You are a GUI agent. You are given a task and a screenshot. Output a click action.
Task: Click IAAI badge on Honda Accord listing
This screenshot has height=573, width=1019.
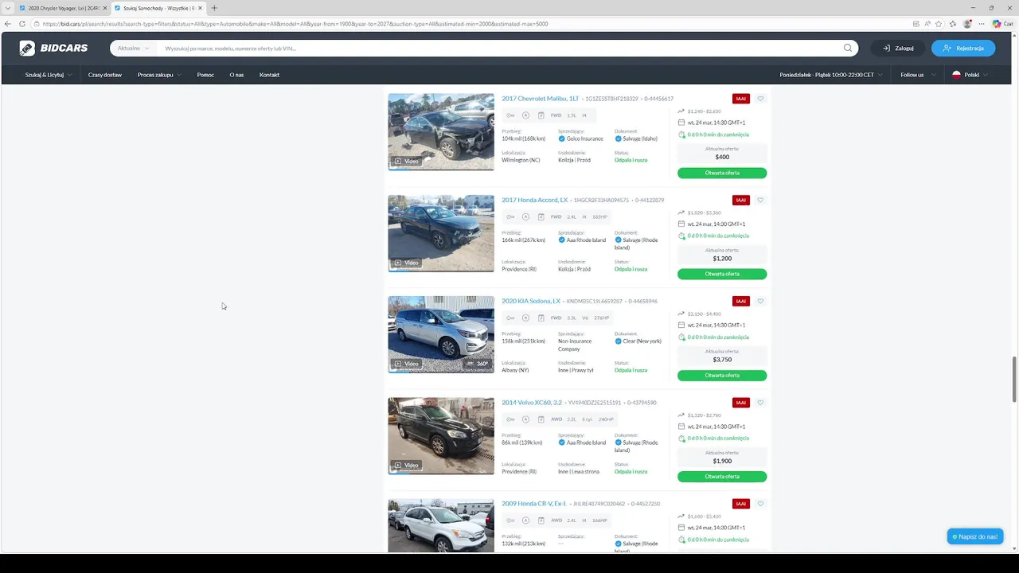click(741, 200)
